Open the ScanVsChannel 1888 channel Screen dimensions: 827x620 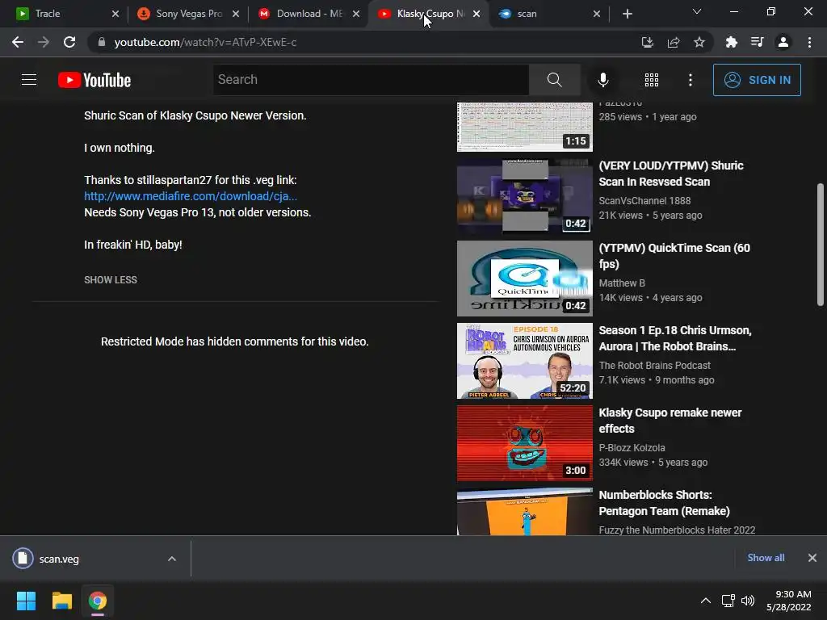(644, 201)
